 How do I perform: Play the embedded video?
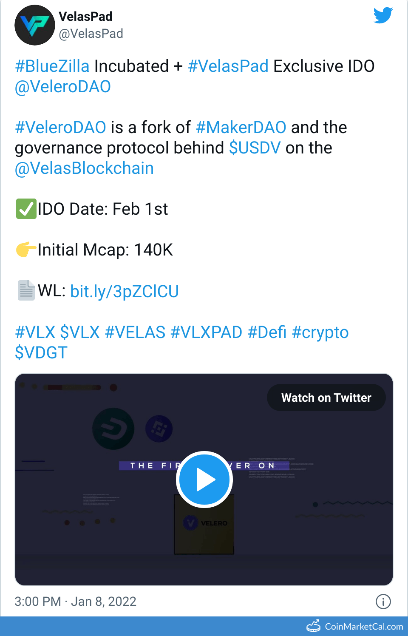204,480
